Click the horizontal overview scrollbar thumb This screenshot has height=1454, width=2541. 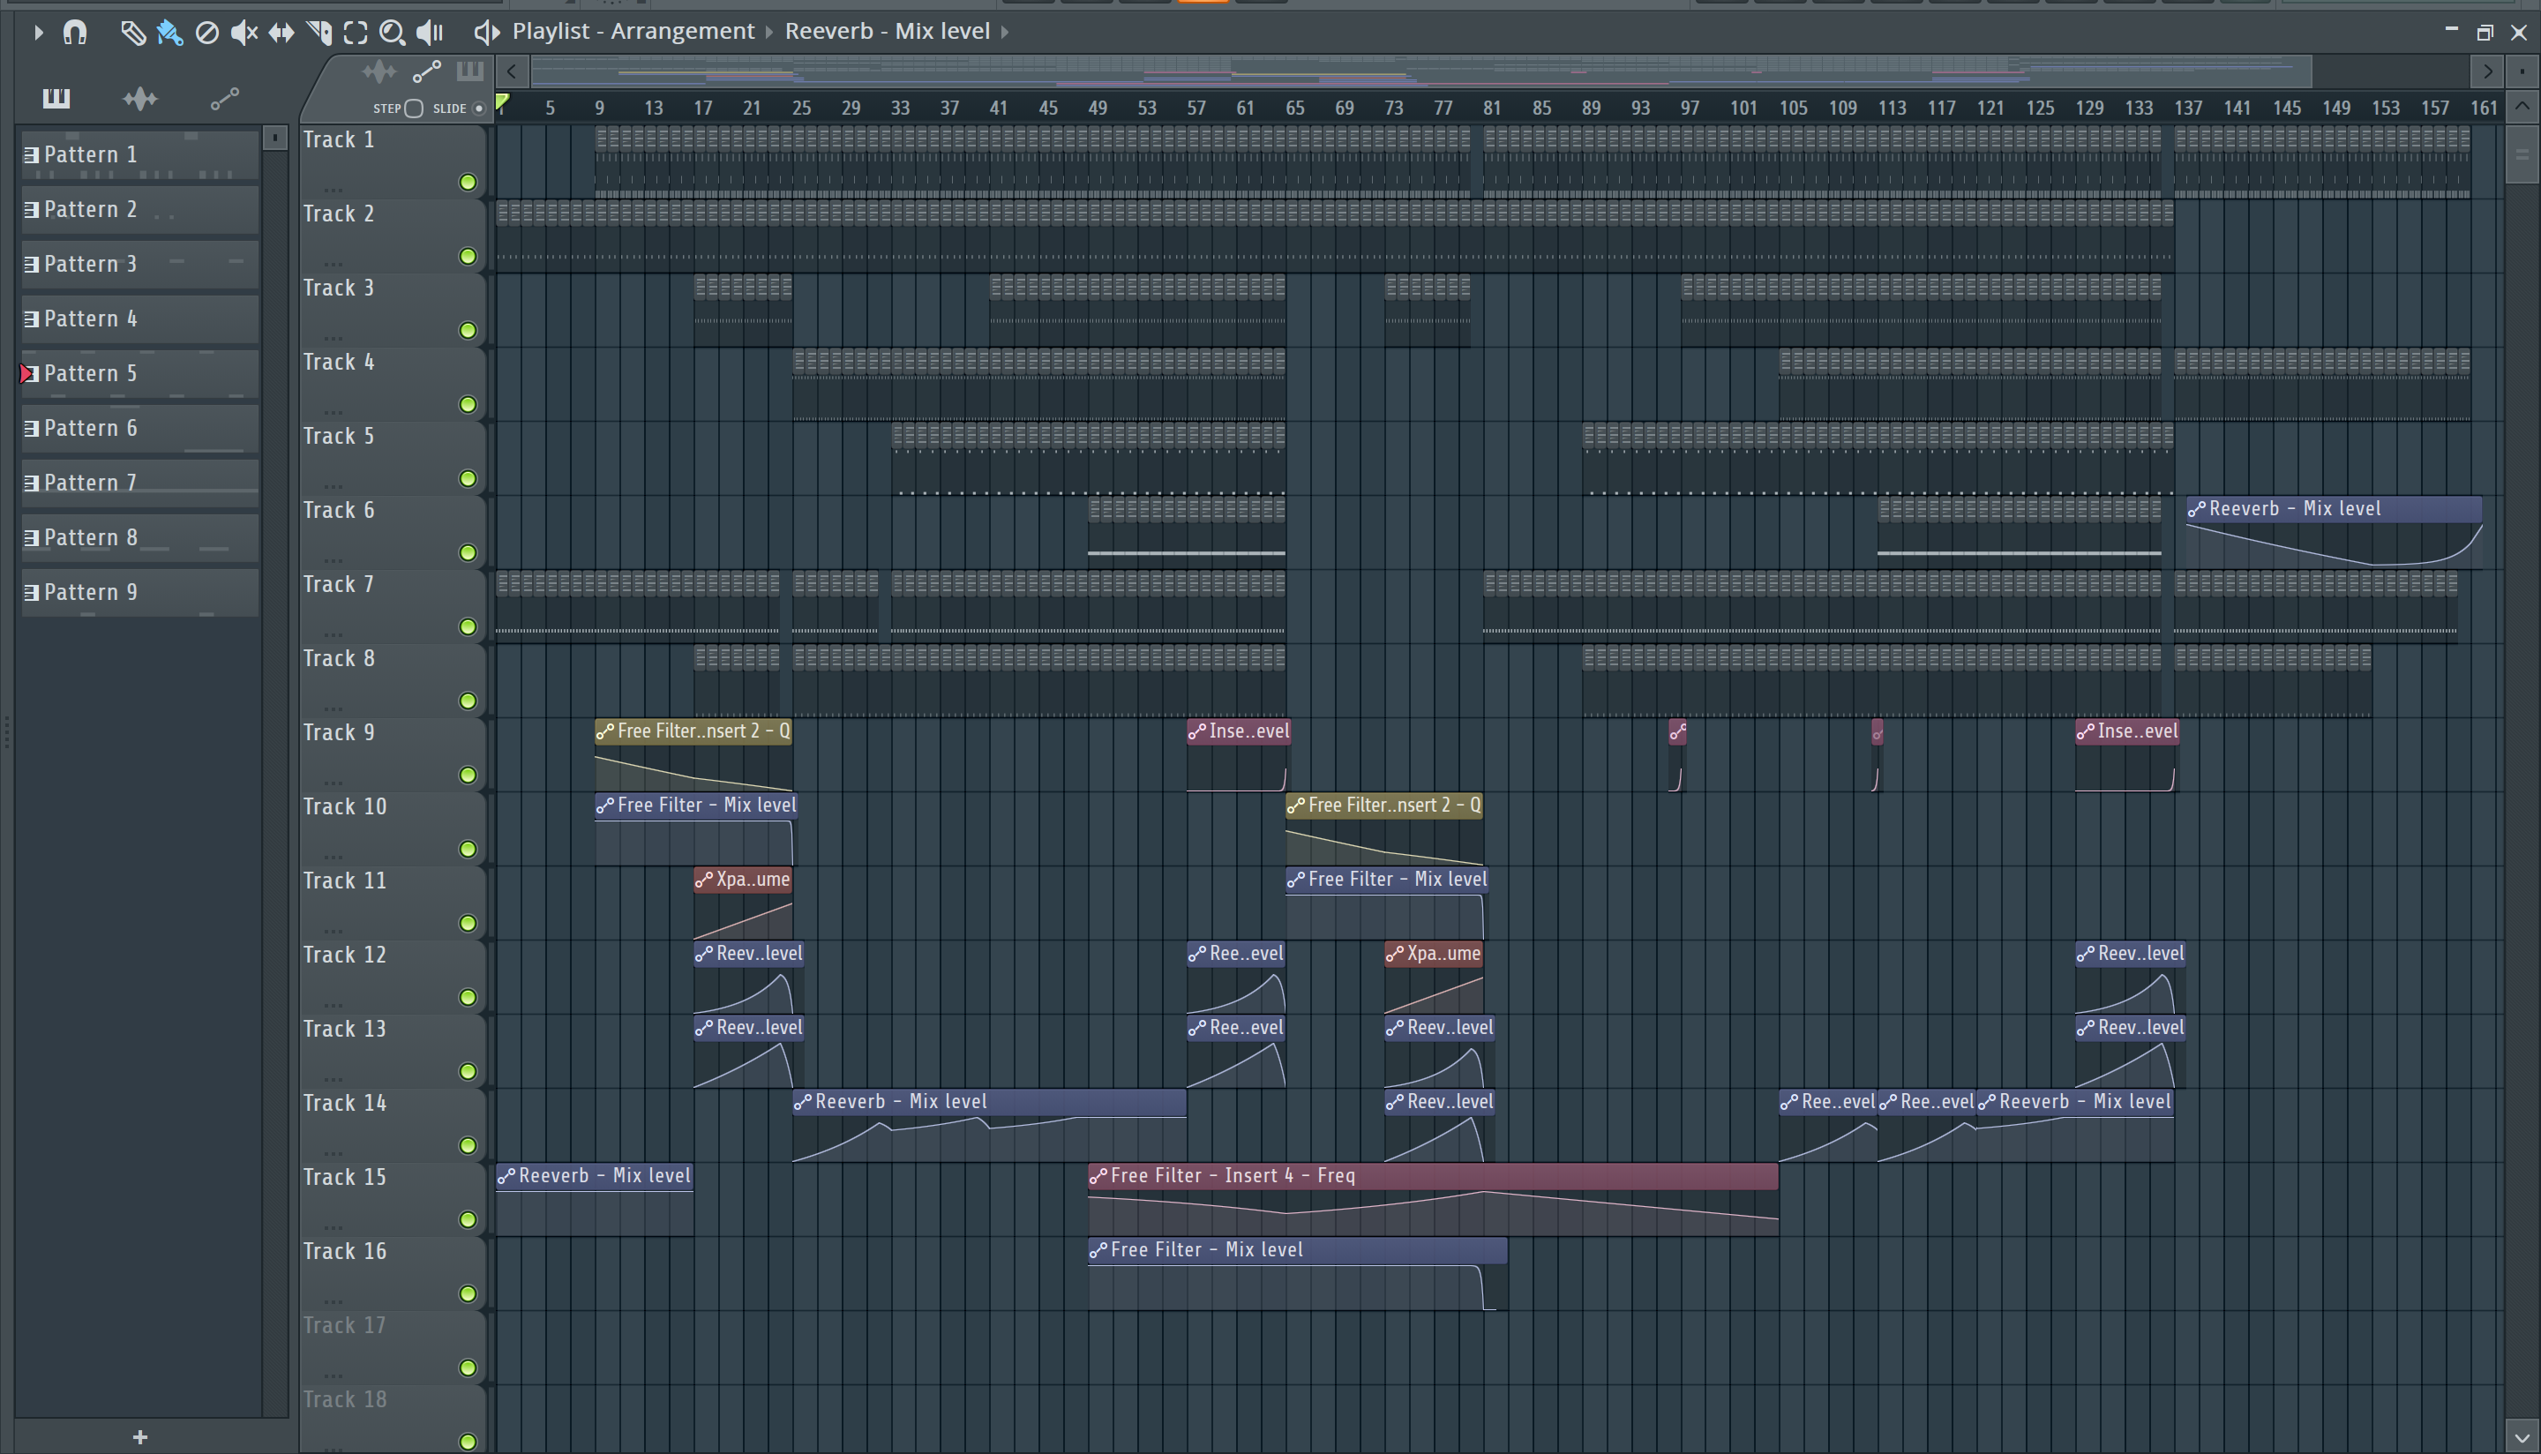tap(1420, 71)
